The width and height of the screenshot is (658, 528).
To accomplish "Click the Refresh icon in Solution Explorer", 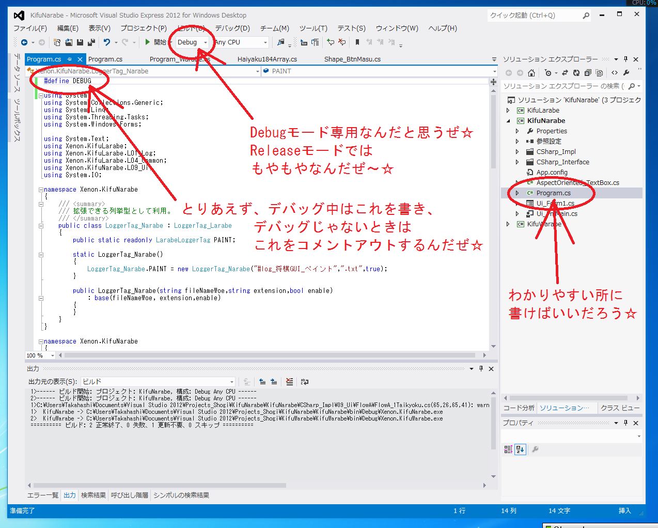I will point(576,73).
